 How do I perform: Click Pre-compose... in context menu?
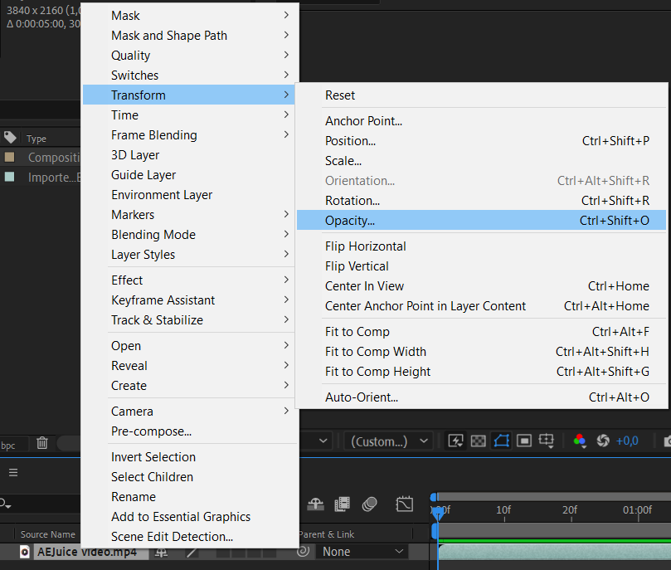(x=151, y=431)
